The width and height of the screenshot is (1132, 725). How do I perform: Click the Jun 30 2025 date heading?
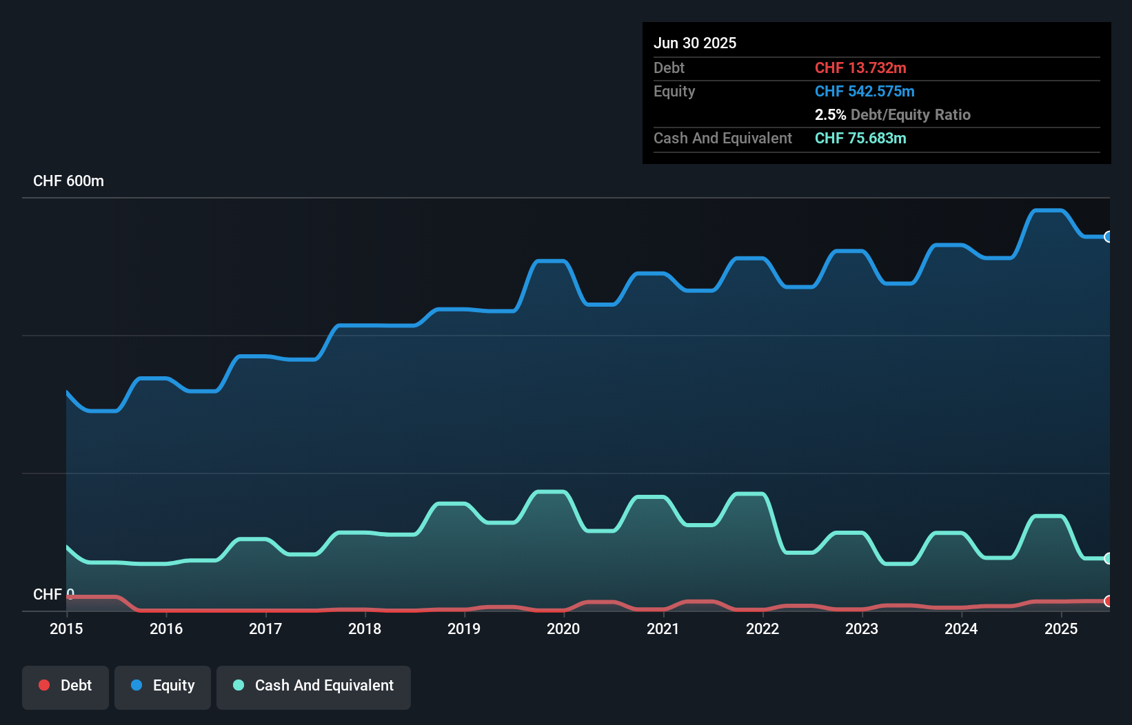(695, 43)
